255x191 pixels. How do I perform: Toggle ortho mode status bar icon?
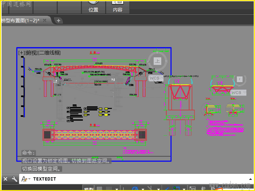point(123,188)
